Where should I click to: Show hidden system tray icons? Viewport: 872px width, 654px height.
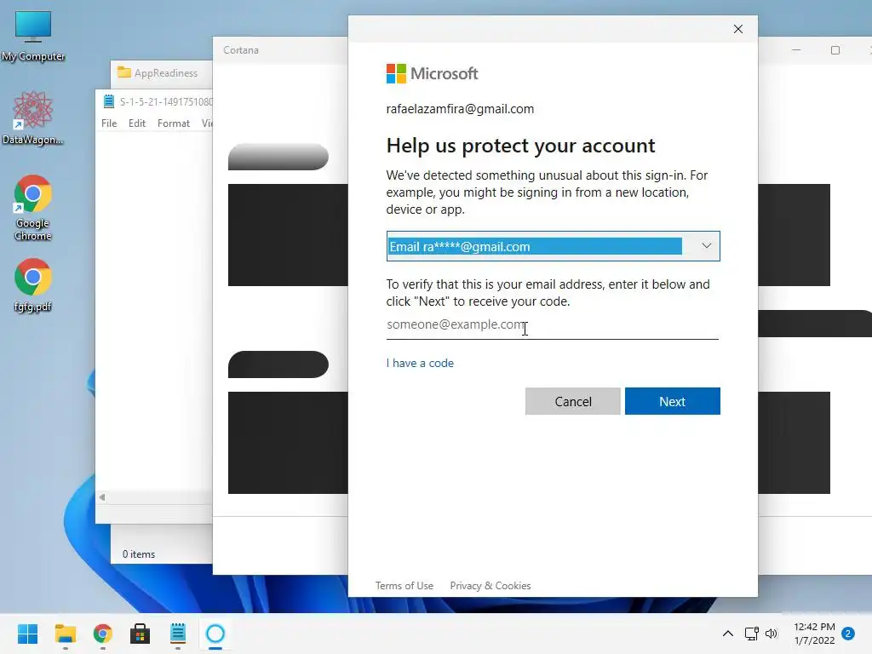click(x=728, y=634)
